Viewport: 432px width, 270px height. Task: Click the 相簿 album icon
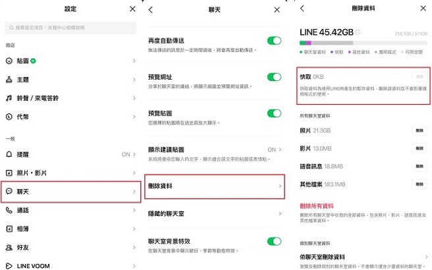click(x=9, y=229)
